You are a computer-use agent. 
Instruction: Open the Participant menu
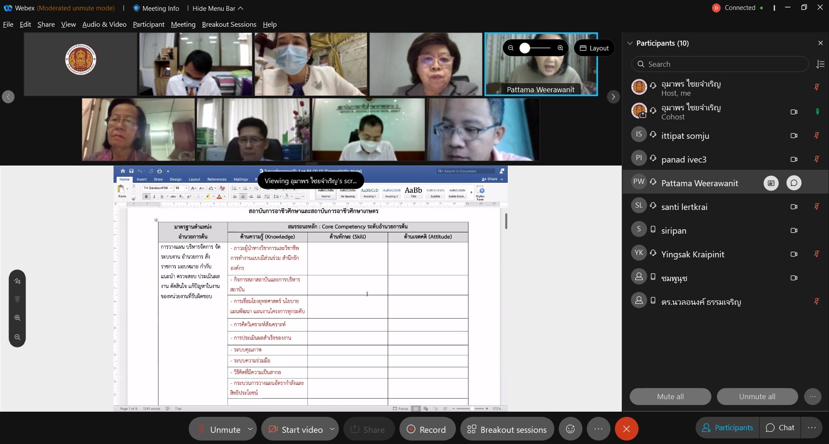pos(149,25)
